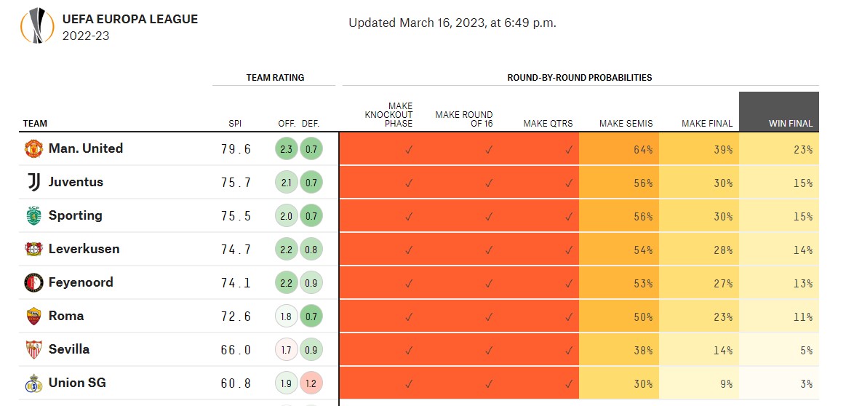Screen dimensions: 846x406
Task: Sort table by SPI column
Action: pyautogui.click(x=235, y=124)
